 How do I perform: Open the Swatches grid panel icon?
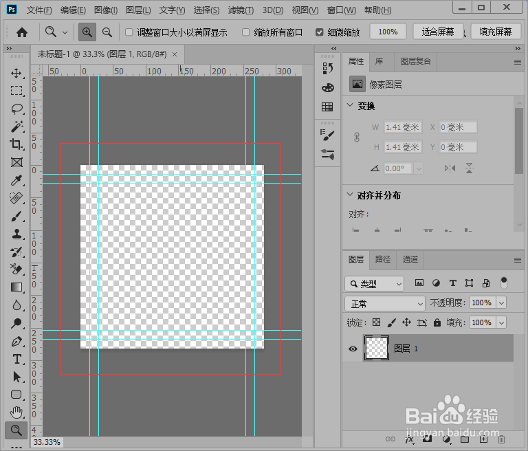pos(328,107)
